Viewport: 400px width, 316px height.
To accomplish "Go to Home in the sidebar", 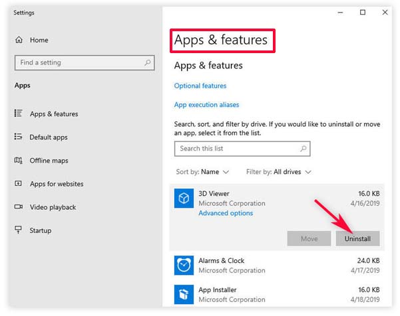I will coord(39,40).
